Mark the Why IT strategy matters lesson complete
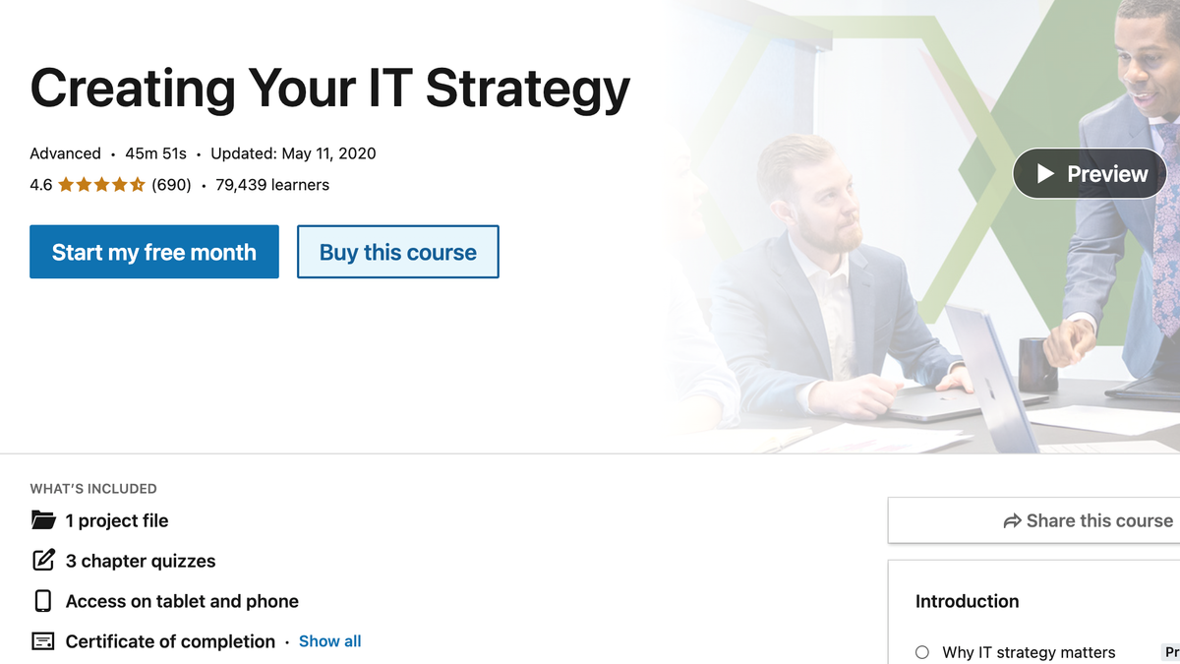This screenshot has height=664, width=1180. point(921,652)
